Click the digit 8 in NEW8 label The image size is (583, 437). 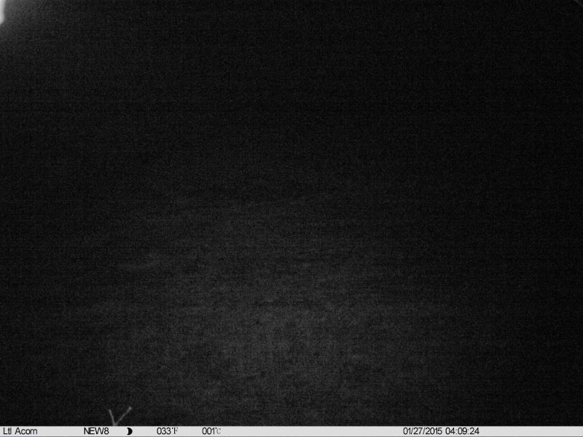click(x=106, y=431)
